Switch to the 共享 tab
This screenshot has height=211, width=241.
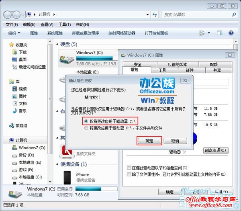pos(219,70)
